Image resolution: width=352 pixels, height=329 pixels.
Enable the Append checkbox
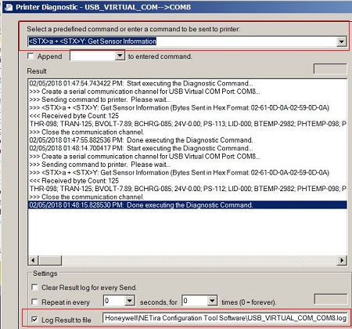[31, 56]
